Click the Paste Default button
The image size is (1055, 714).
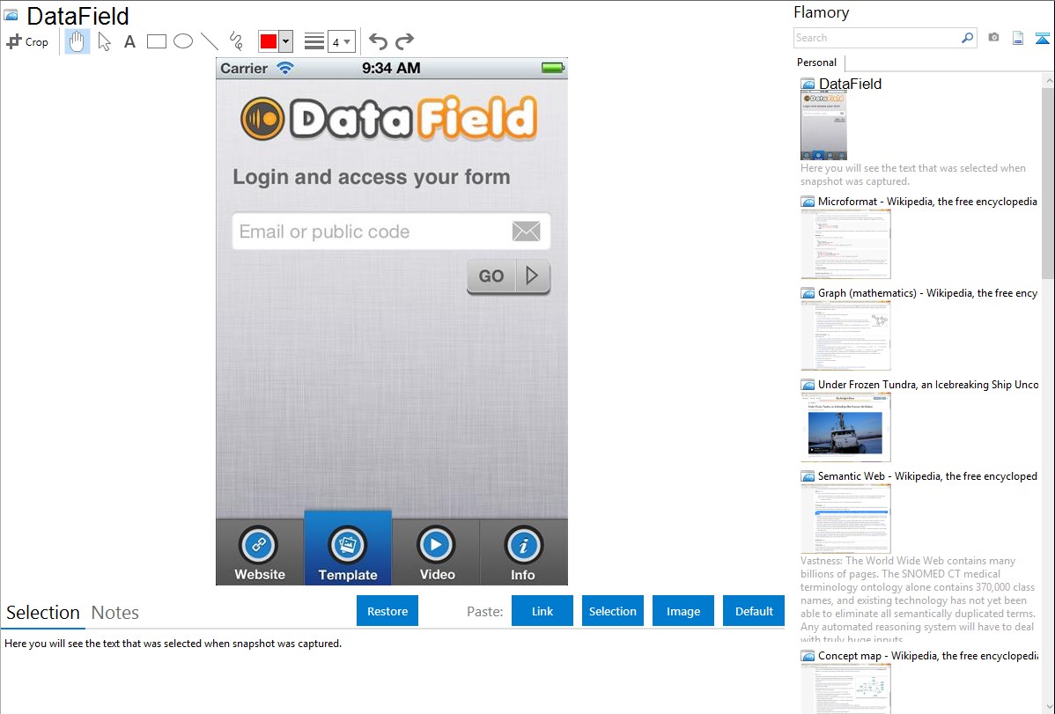(754, 611)
